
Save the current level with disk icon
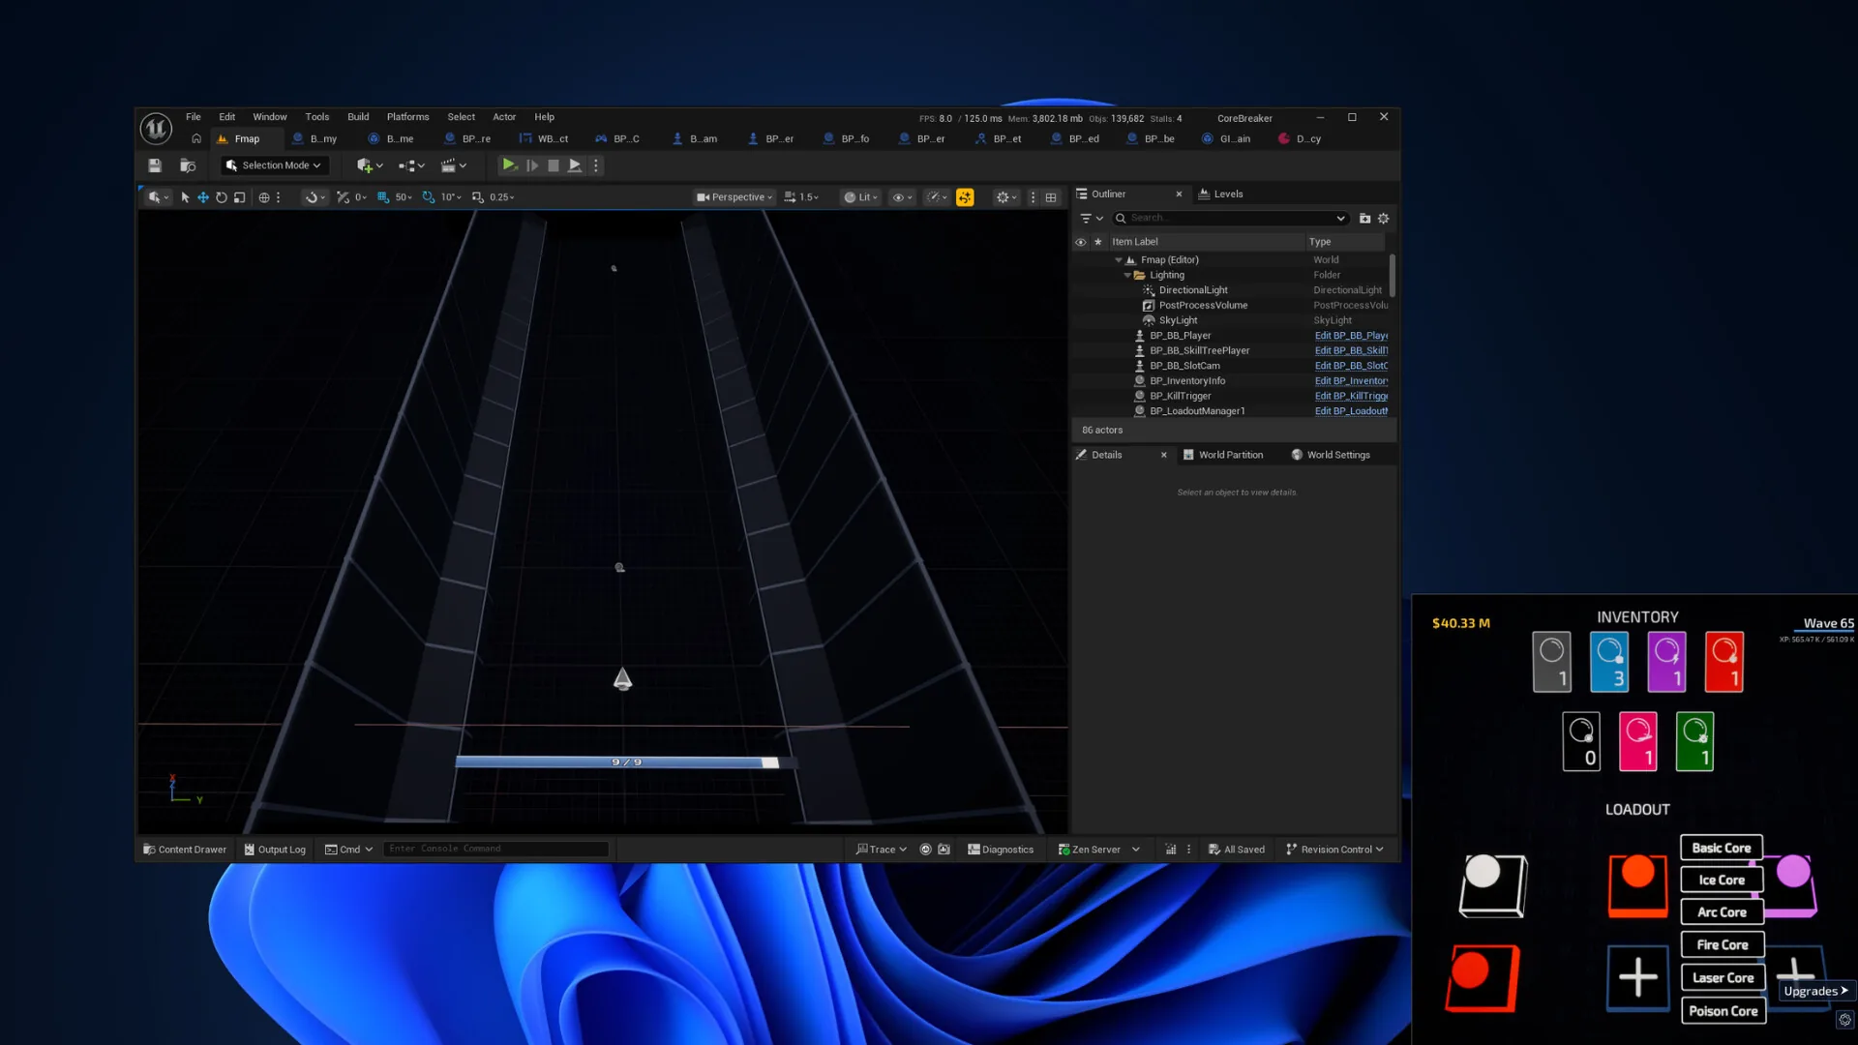pos(154,165)
